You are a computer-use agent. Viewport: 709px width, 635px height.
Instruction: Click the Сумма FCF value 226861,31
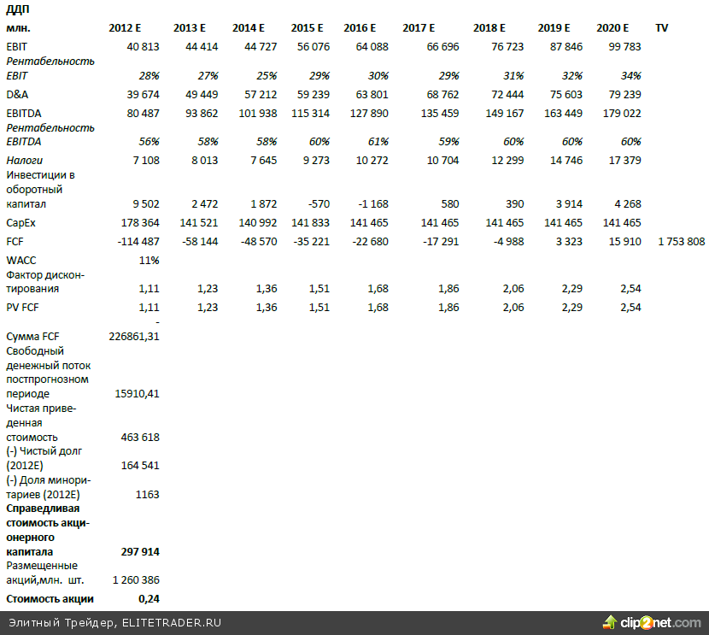(x=134, y=337)
